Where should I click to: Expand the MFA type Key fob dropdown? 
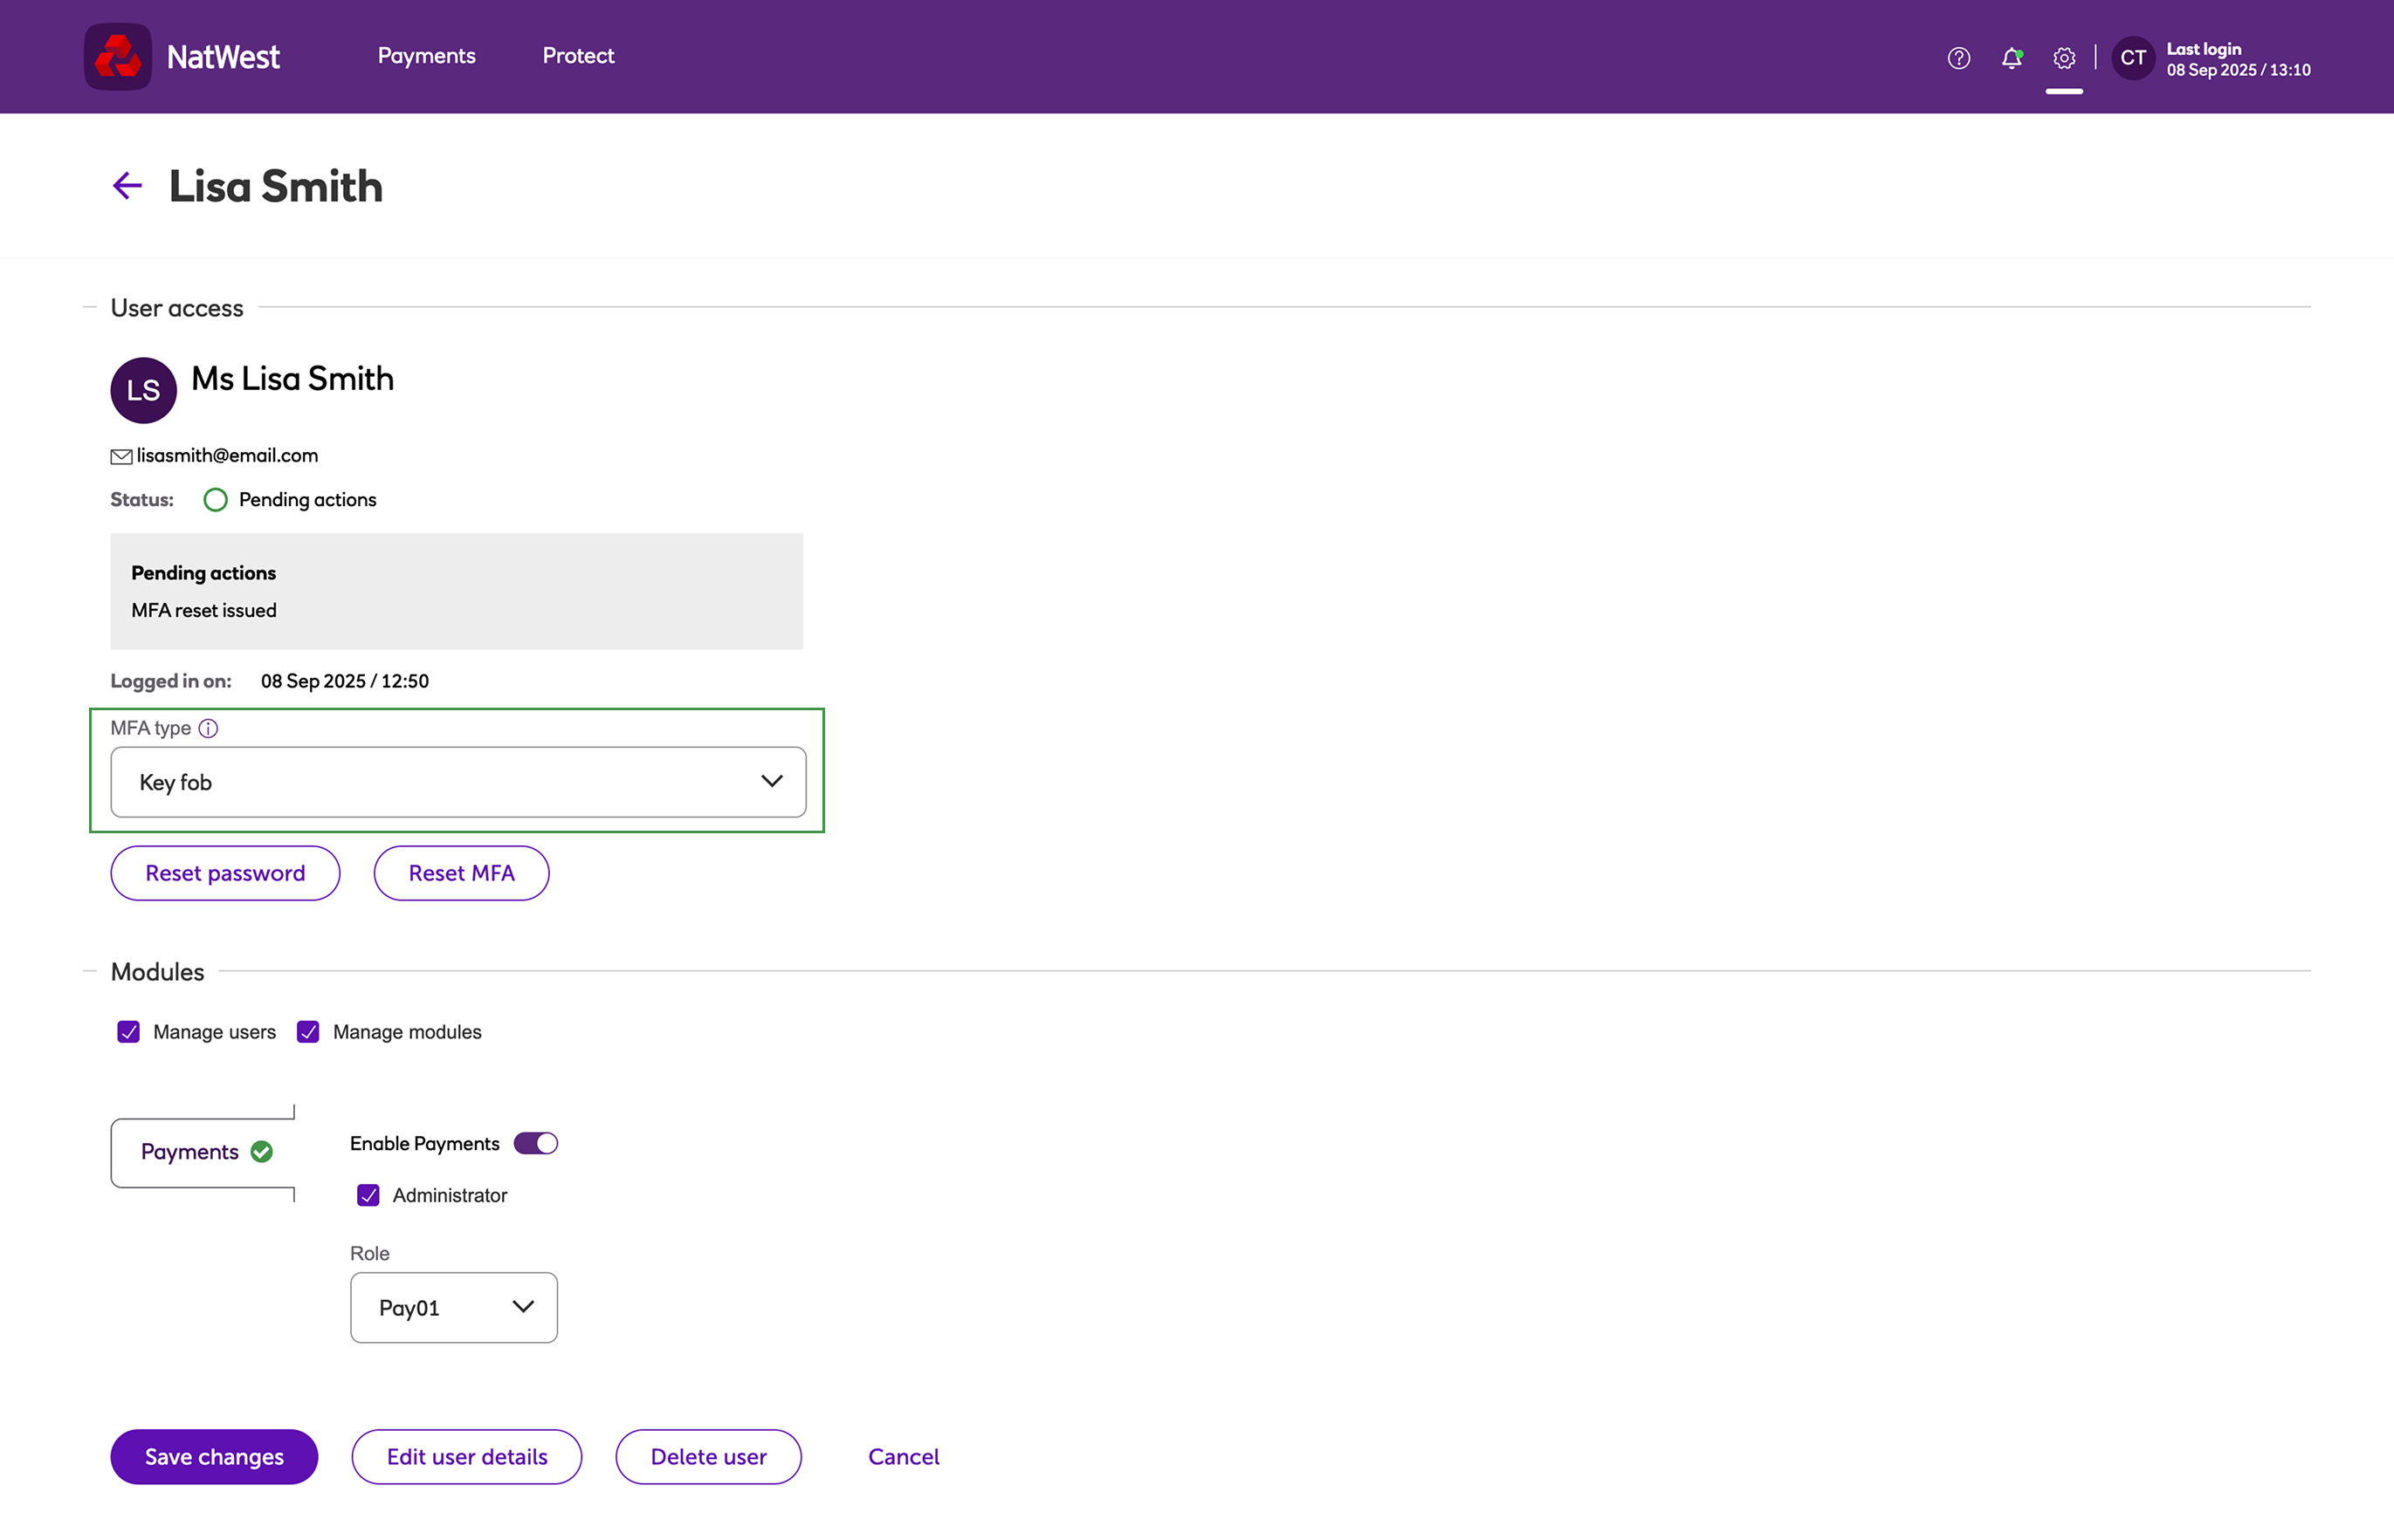pyautogui.click(x=458, y=782)
